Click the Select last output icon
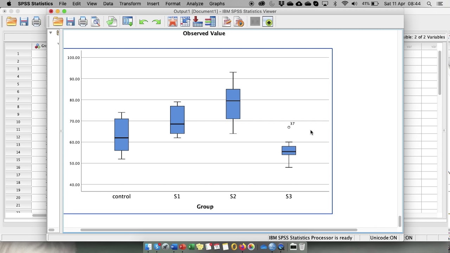The width and height of the screenshot is (450, 253). point(226,22)
